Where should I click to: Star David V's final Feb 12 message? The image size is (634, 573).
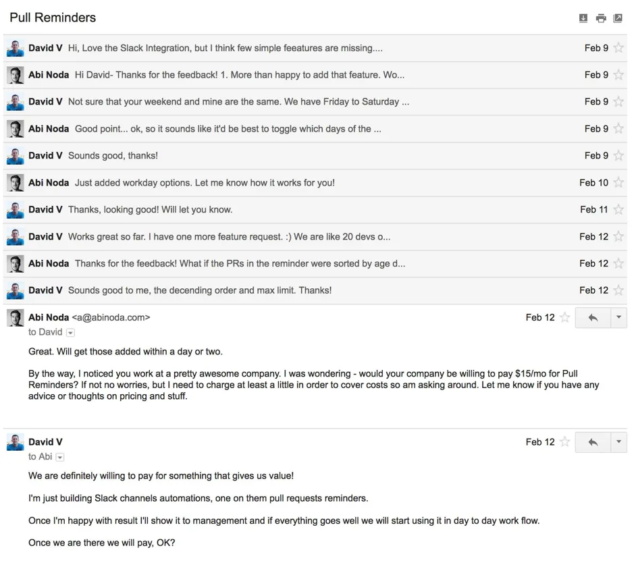click(x=565, y=442)
